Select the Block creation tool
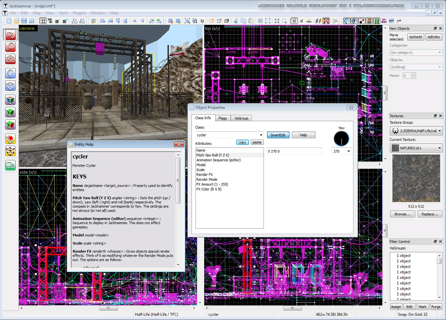Screen dimensions: 446x320 click(x=10, y=86)
